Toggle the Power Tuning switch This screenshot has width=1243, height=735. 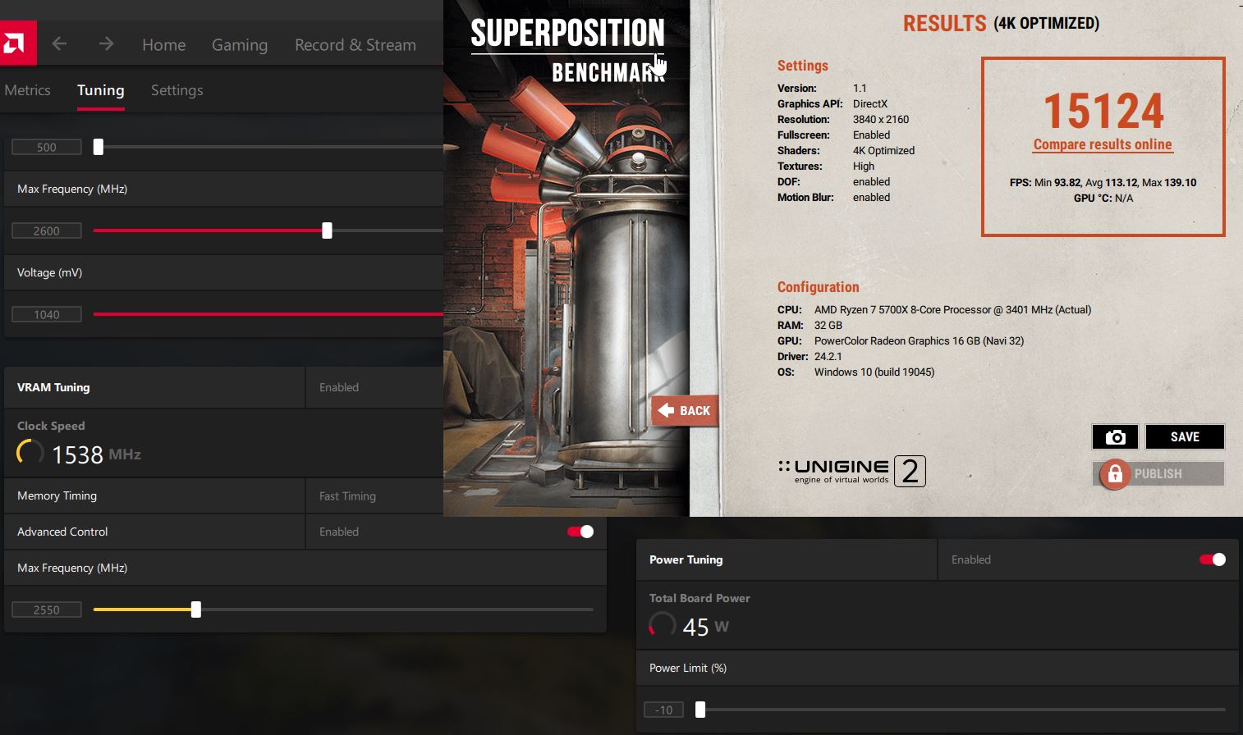(x=1213, y=559)
